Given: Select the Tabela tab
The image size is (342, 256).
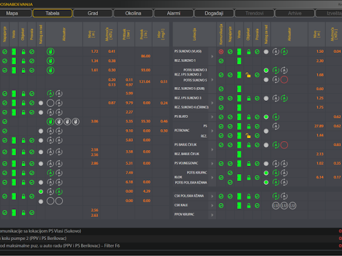Looking at the screenshot, I should point(52,13).
